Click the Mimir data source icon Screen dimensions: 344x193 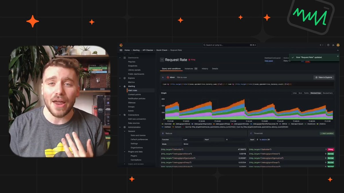point(168,77)
